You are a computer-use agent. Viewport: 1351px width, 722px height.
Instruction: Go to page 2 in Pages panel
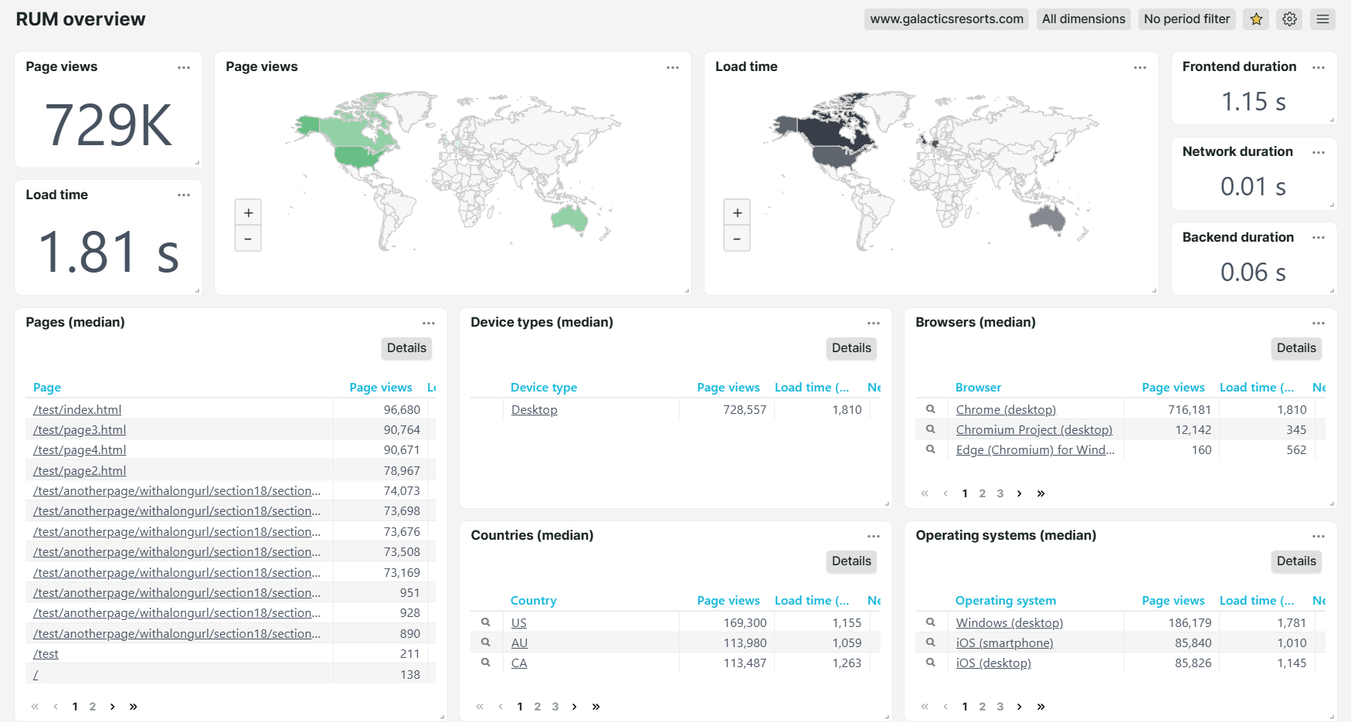(93, 707)
